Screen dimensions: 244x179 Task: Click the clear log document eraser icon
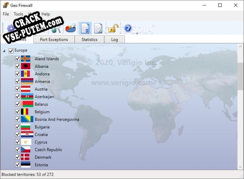pyautogui.click(x=98, y=28)
